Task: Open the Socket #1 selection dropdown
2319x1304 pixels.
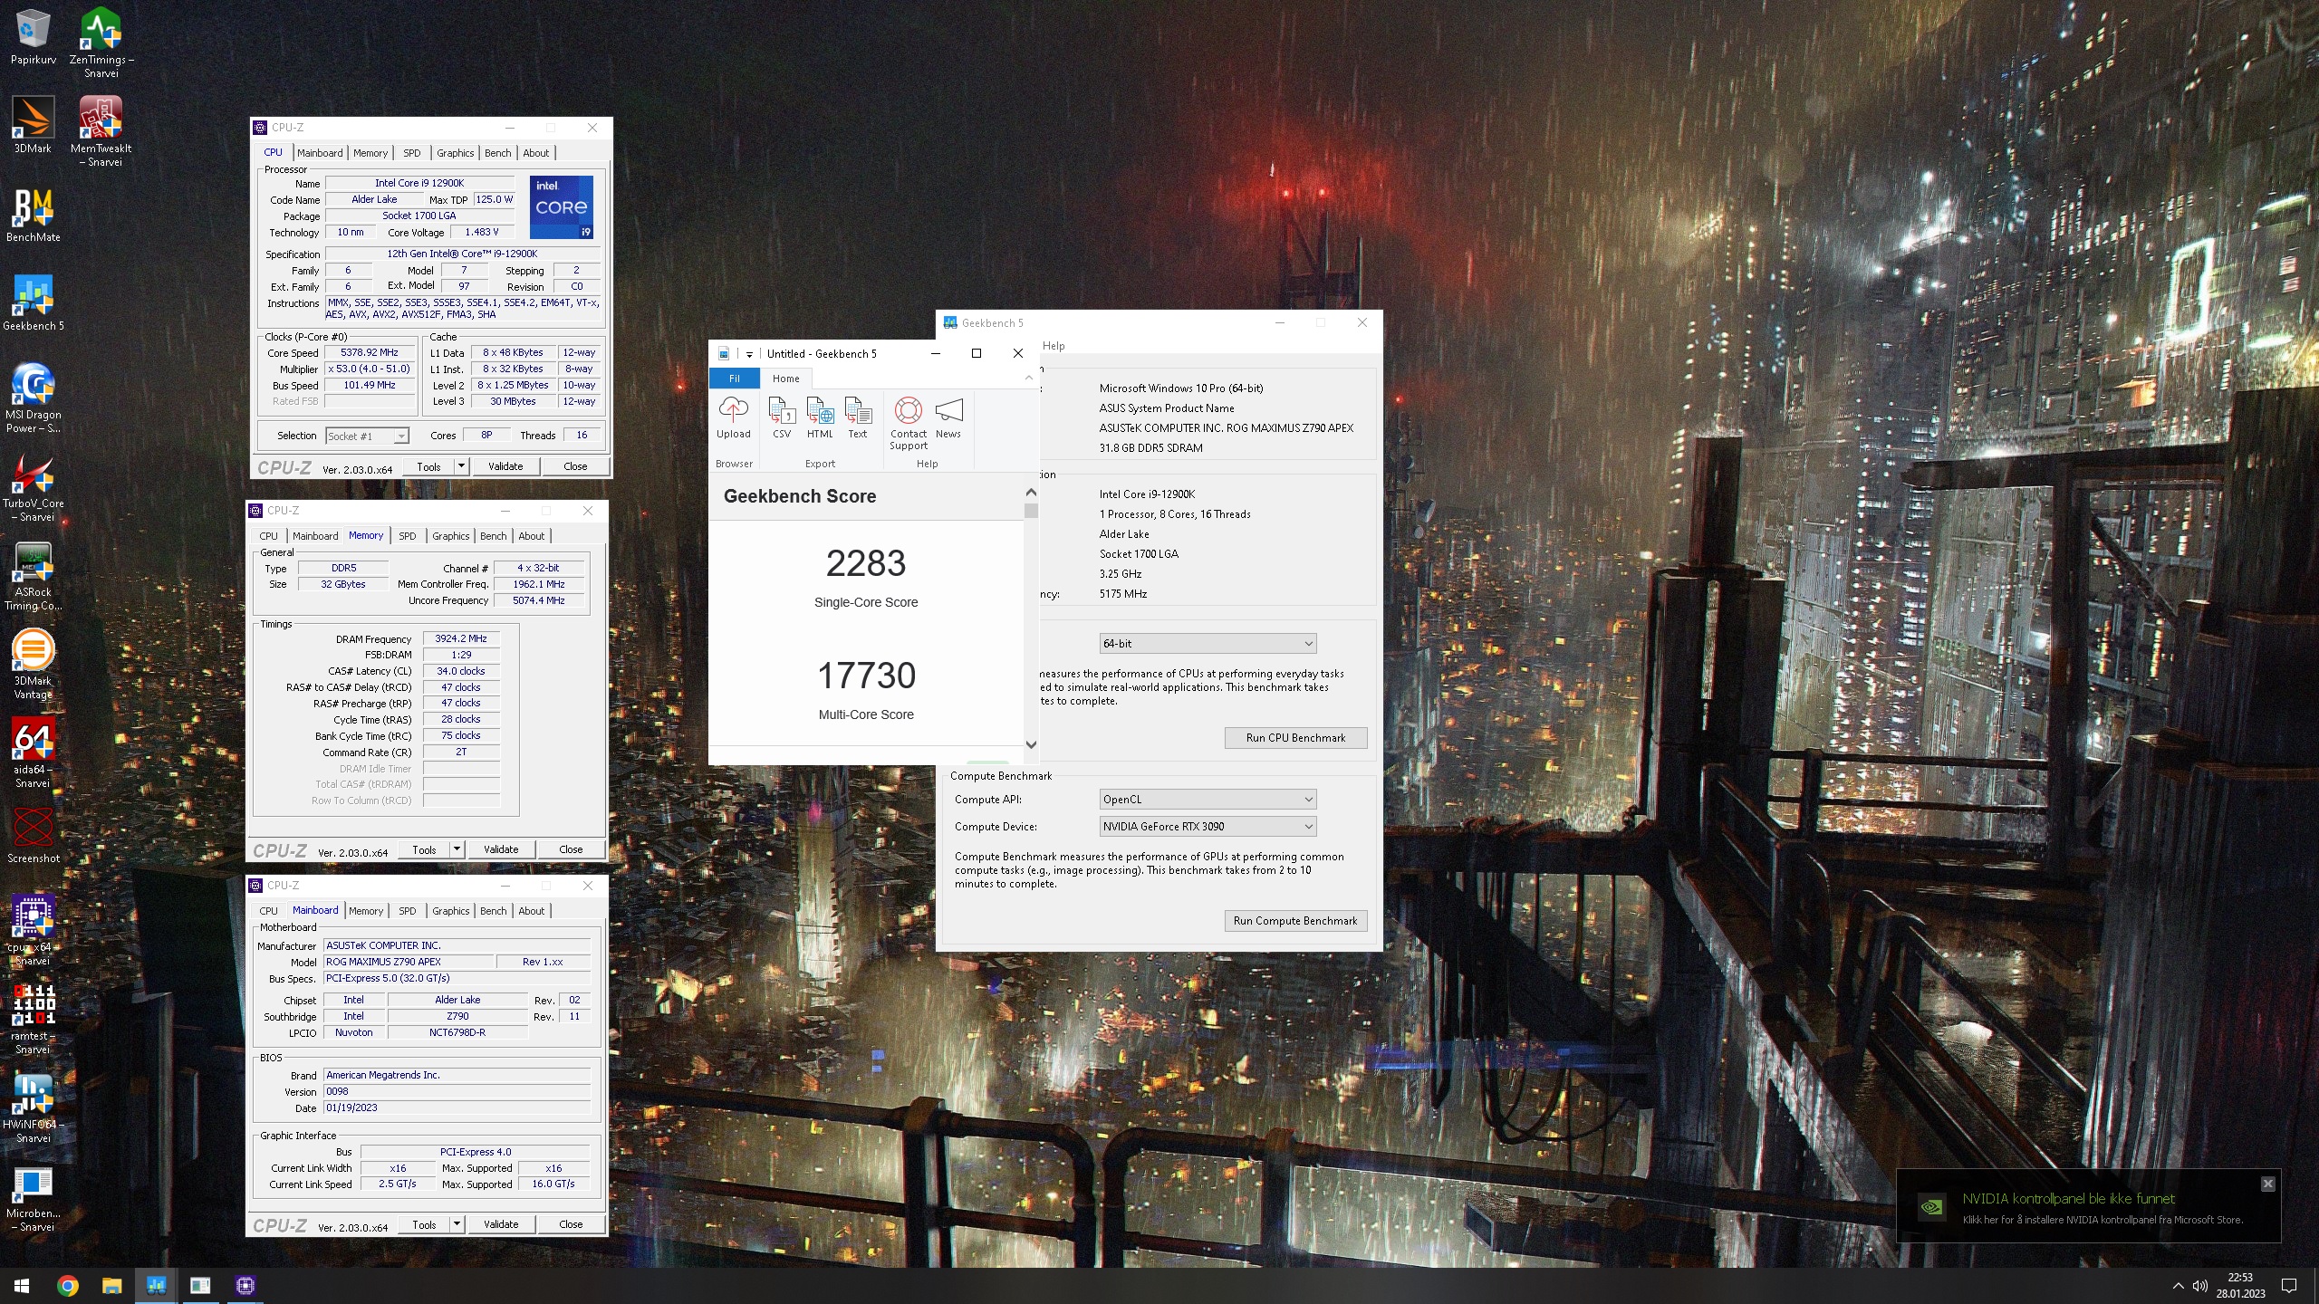Action: coord(367,436)
